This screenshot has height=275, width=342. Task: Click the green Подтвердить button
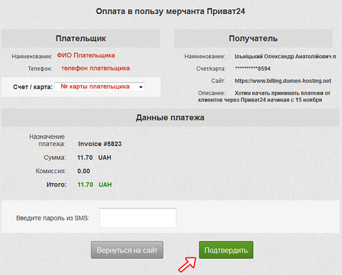click(x=226, y=250)
